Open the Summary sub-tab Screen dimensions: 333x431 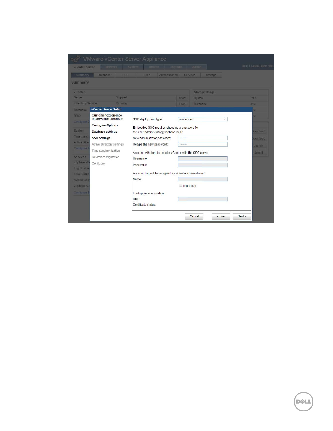click(x=82, y=75)
